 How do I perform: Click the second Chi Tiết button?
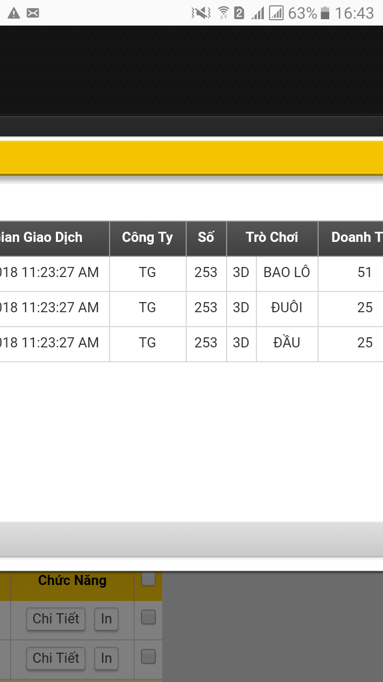pos(56,658)
